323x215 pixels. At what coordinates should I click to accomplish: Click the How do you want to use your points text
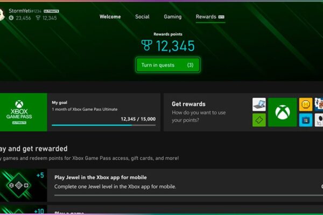pos(199,116)
